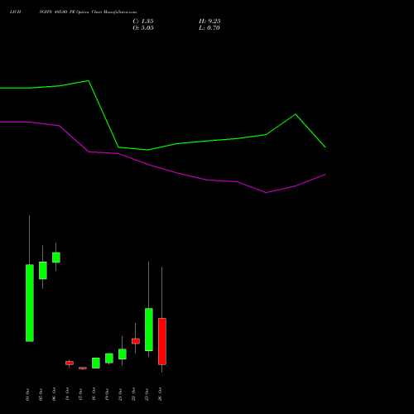Click the green candle for 19 Oct
Image resolution: width=414 pixels, height=414 pixels.
click(x=109, y=359)
